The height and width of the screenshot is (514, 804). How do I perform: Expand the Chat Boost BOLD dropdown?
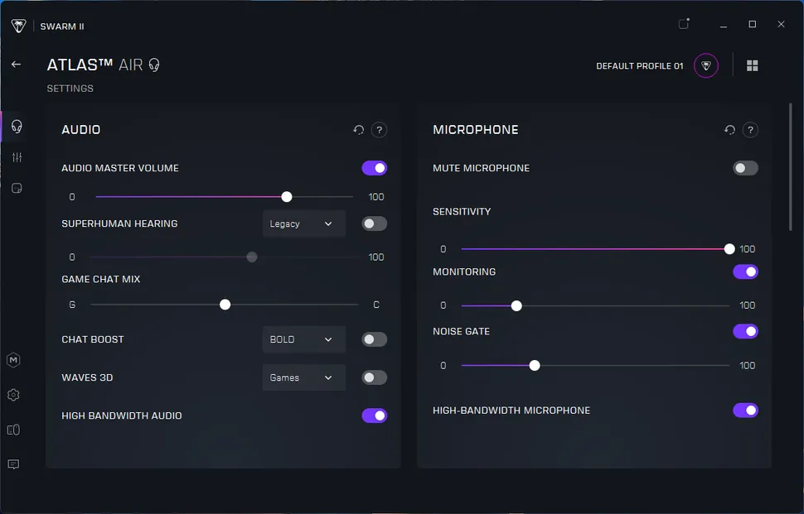pos(303,339)
